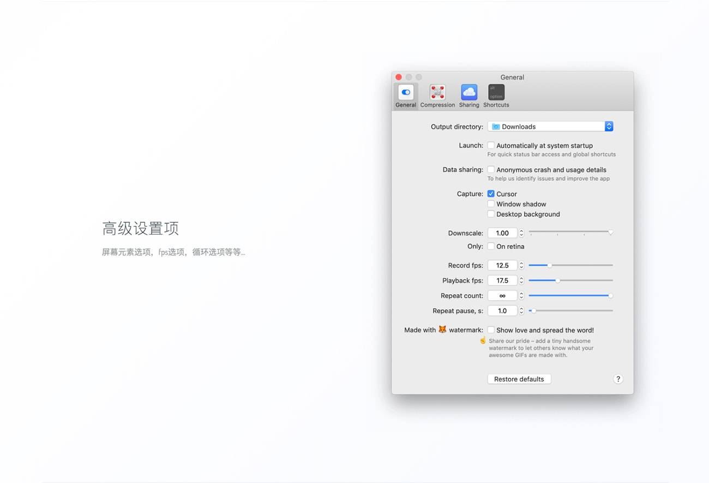Click the Downscale value field
This screenshot has height=483, width=709.
[x=502, y=233]
